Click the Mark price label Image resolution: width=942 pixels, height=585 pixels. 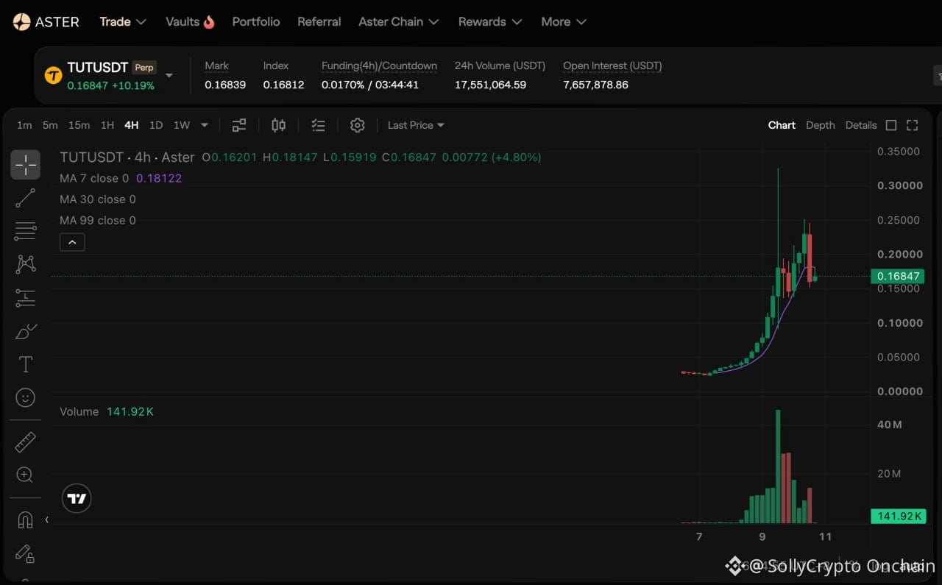[x=216, y=65]
